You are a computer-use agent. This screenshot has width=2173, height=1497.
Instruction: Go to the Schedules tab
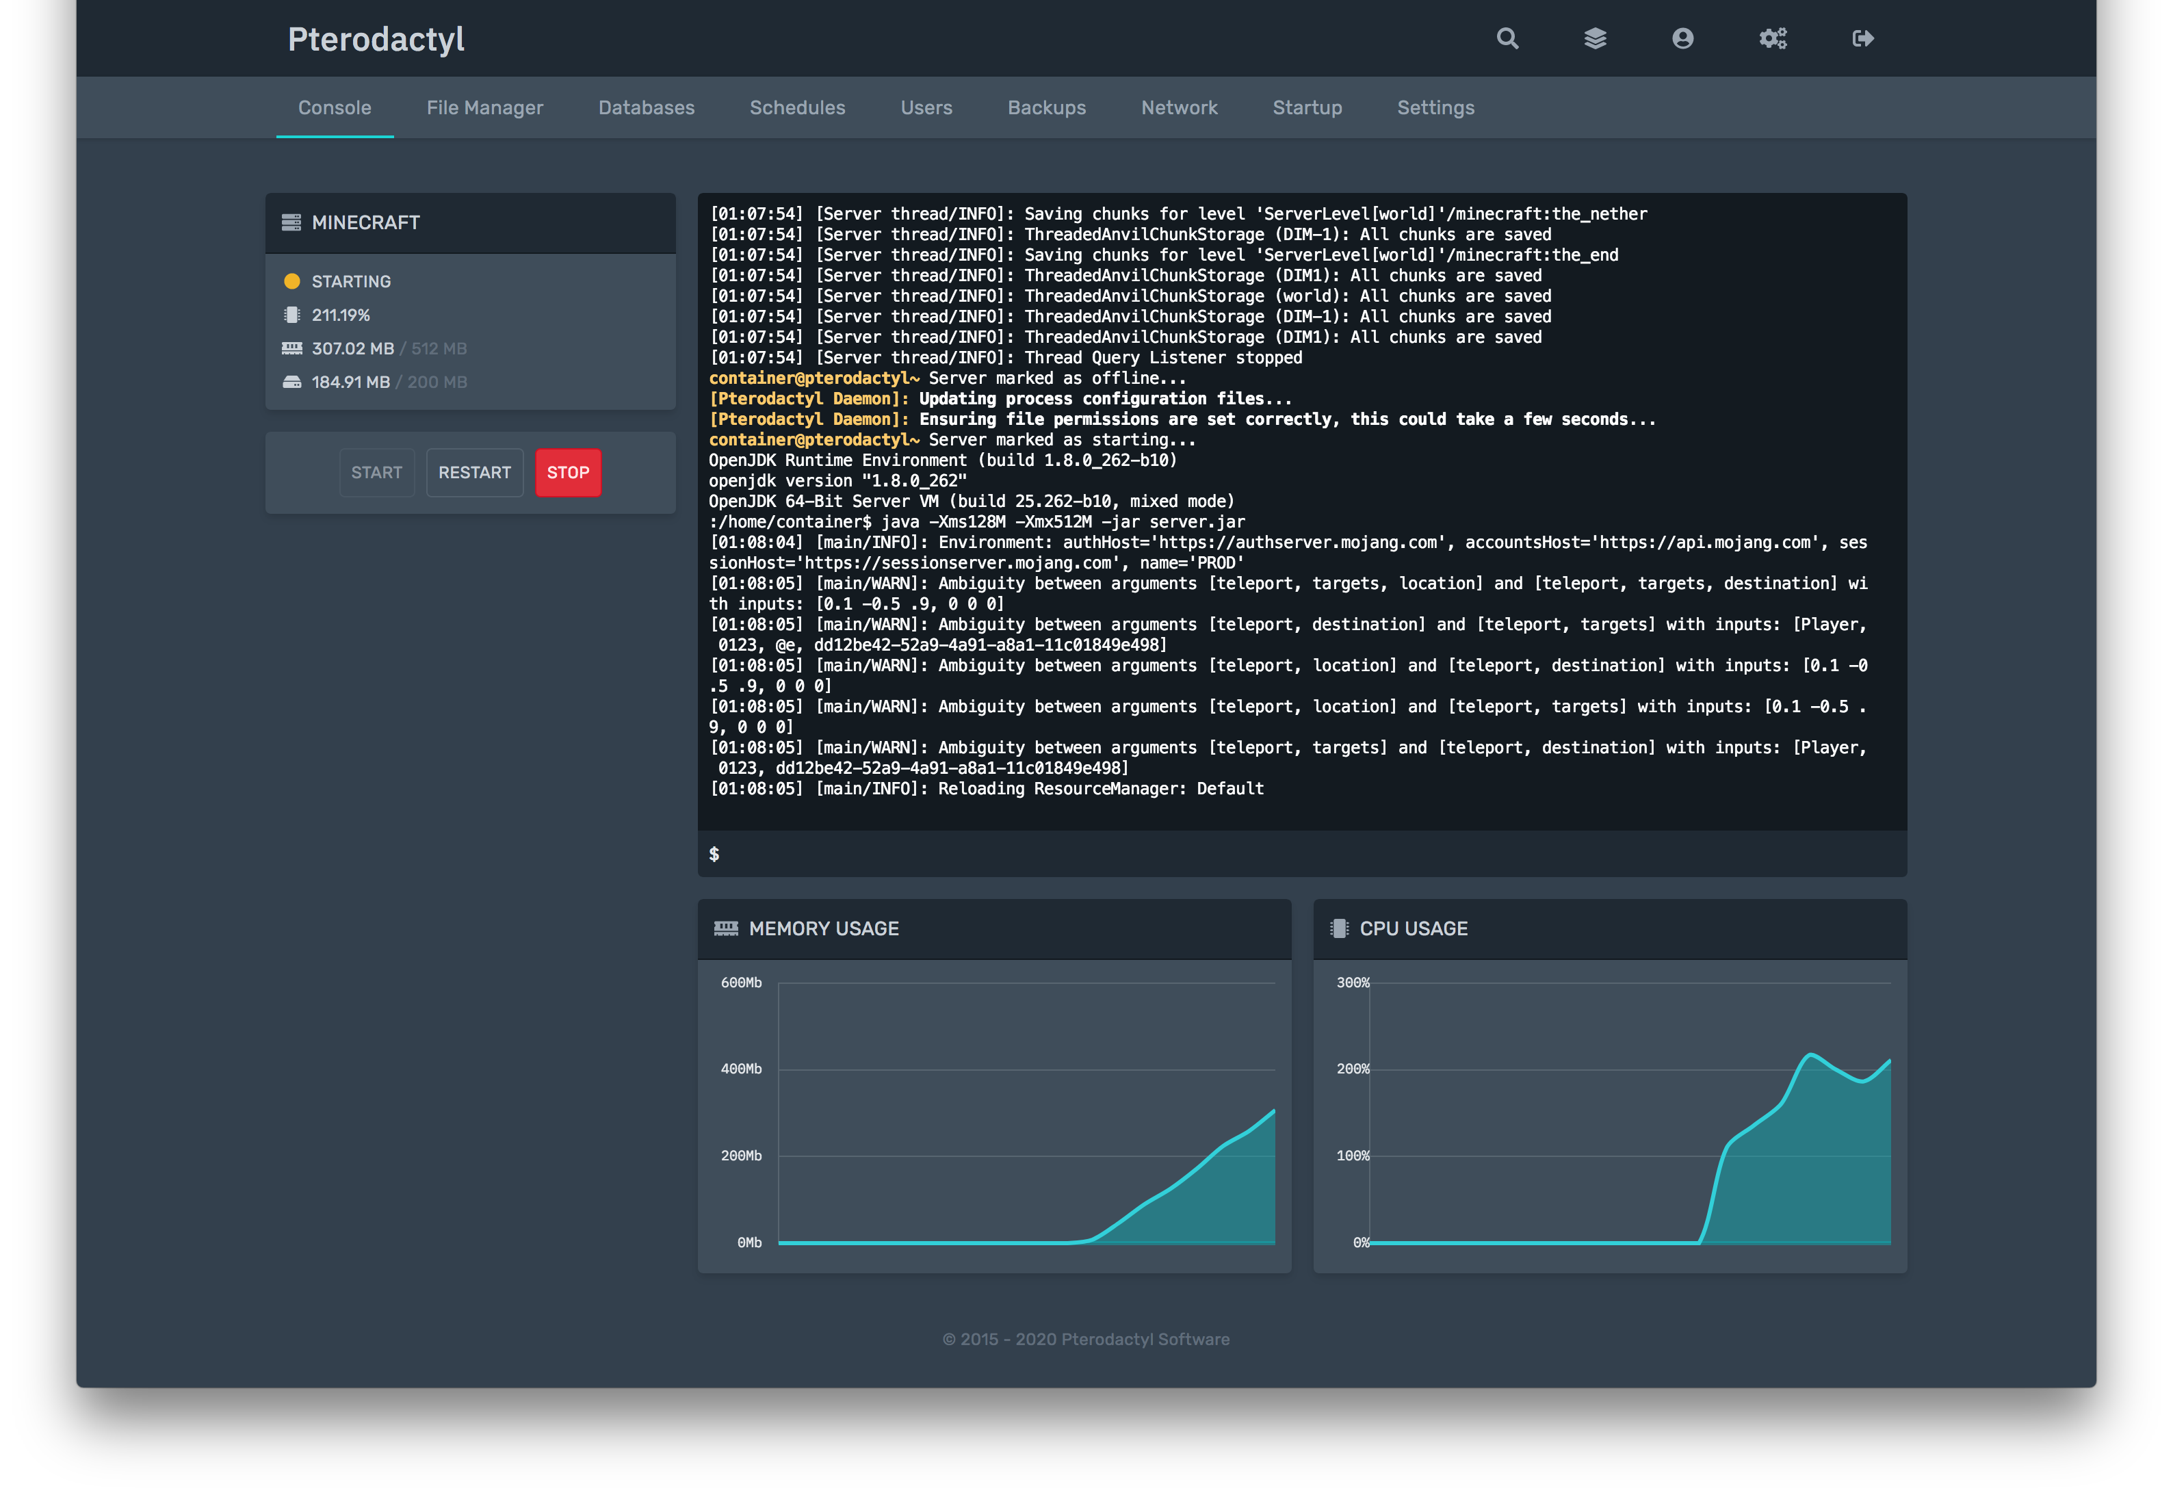[797, 108]
